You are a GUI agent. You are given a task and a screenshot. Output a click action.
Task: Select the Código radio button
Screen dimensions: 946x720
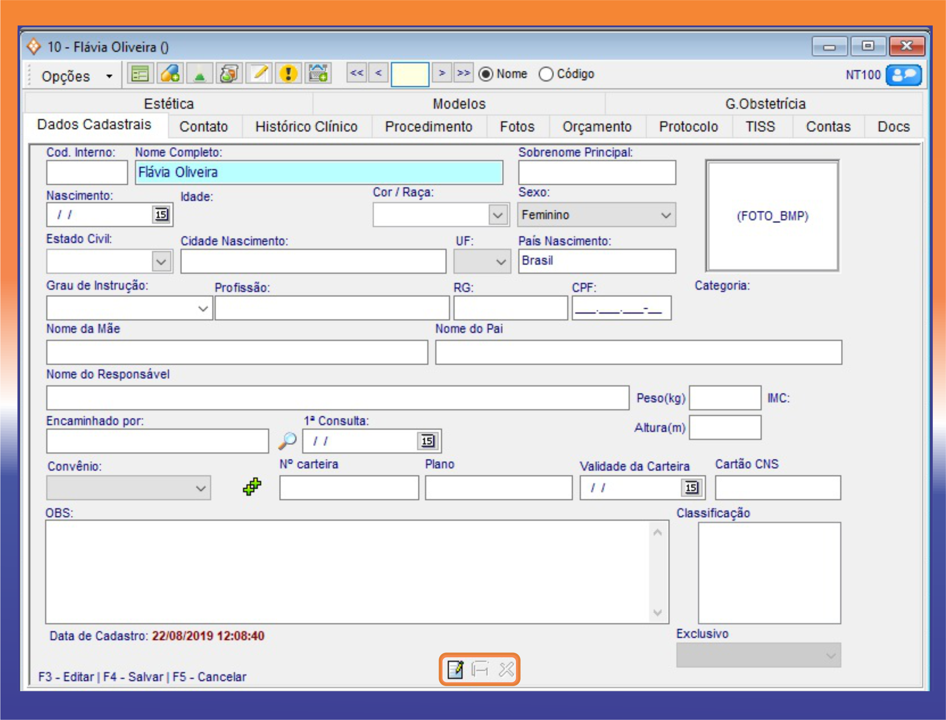546,74
